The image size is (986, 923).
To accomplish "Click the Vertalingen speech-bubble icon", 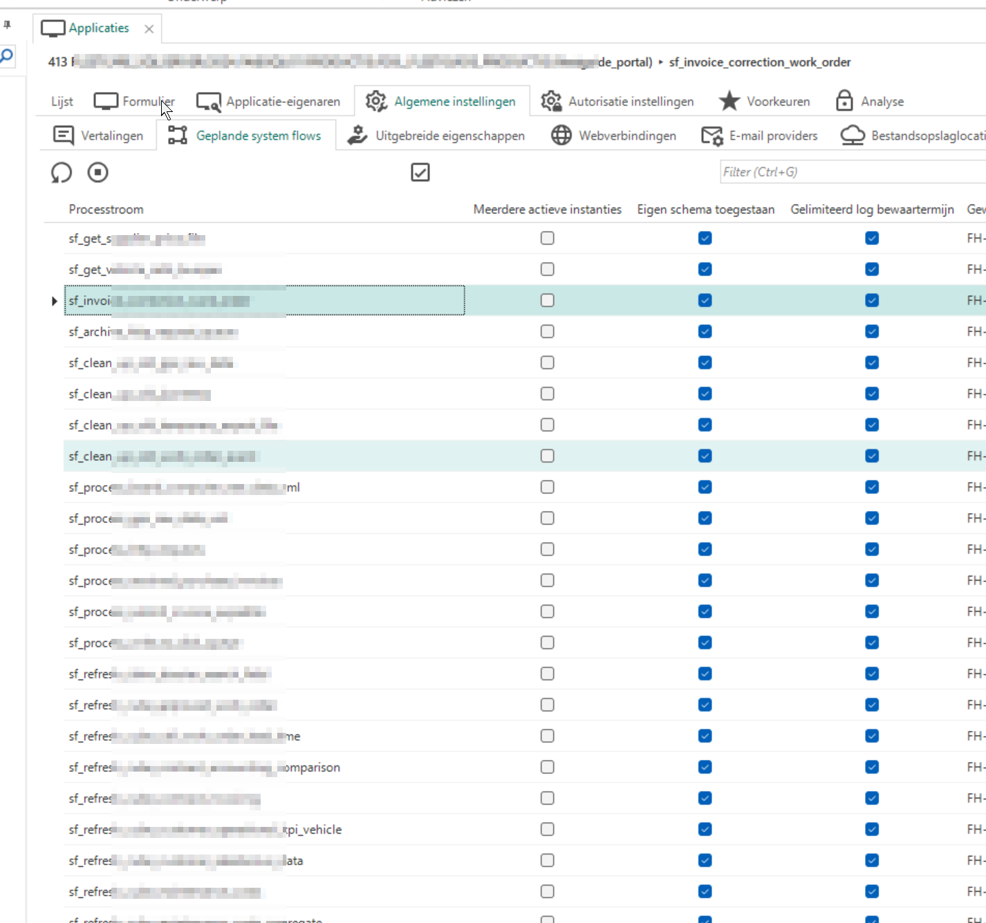I will coord(64,136).
